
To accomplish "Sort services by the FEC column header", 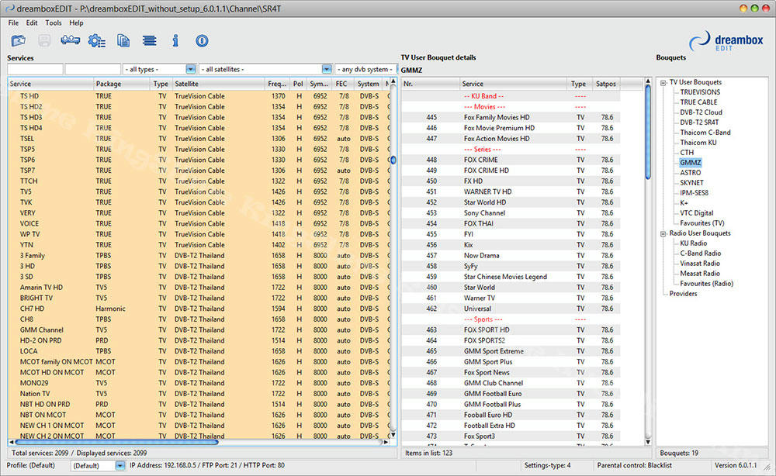I will point(344,84).
